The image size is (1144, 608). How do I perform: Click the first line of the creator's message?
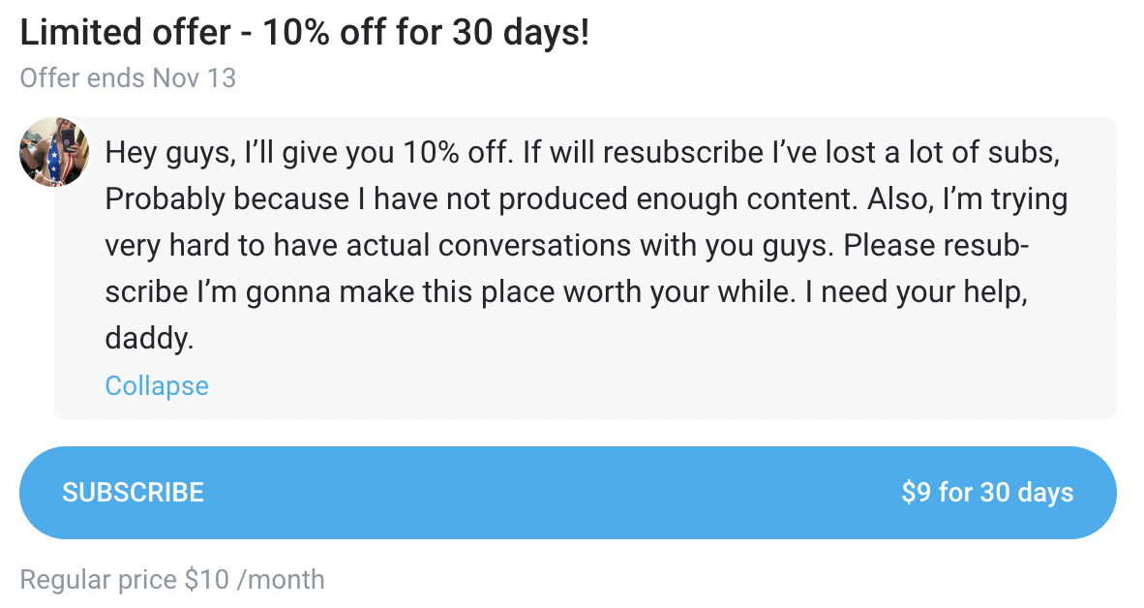tap(581, 152)
